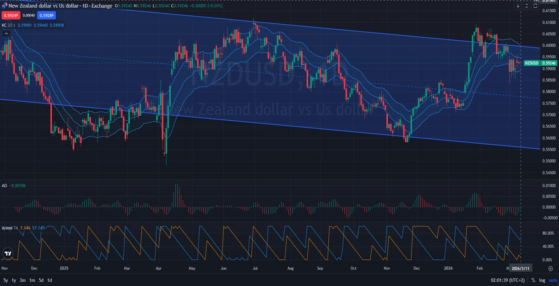Toggle auto-scaling of the price axis
Image resolution: width=559 pixels, height=286 pixels.
click(553, 281)
